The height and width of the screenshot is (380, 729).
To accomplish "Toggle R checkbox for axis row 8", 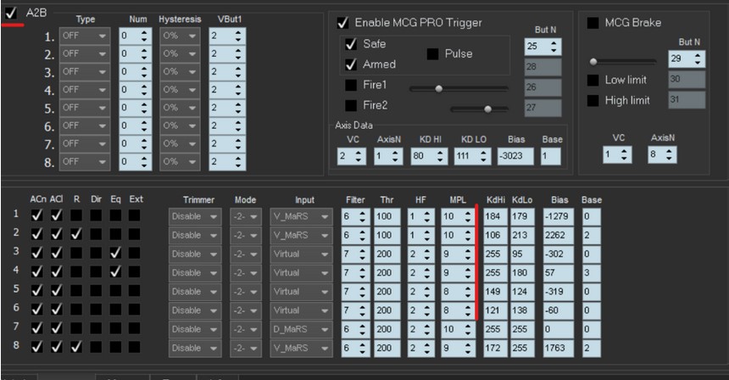I will pos(76,347).
